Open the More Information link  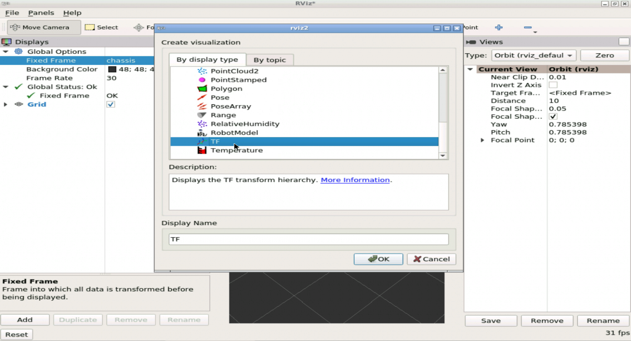355,180
